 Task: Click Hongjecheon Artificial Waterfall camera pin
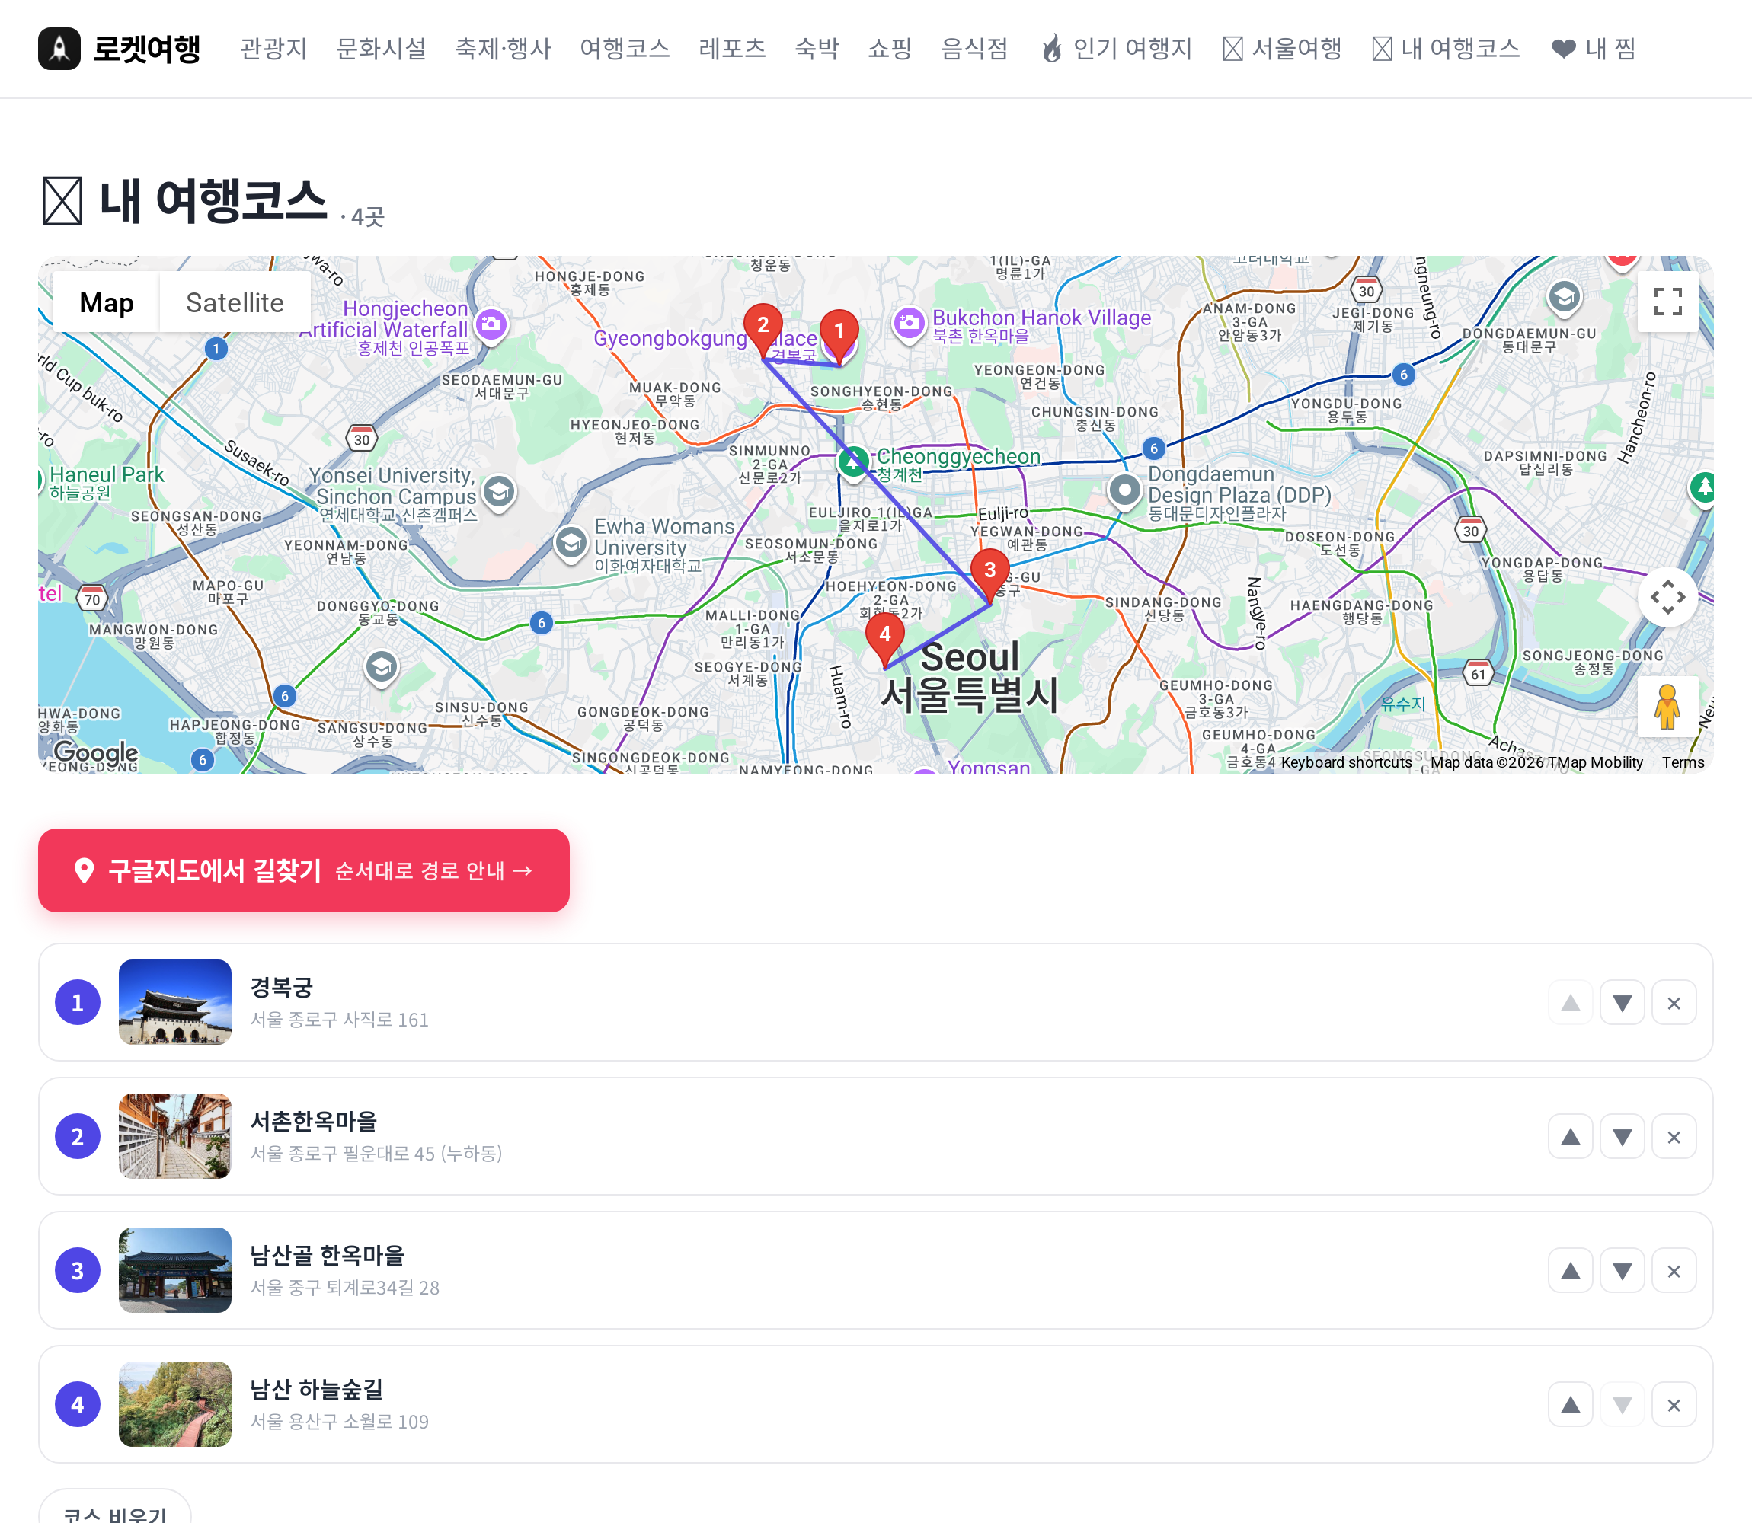pyautogui.click(x=491, y=324)
